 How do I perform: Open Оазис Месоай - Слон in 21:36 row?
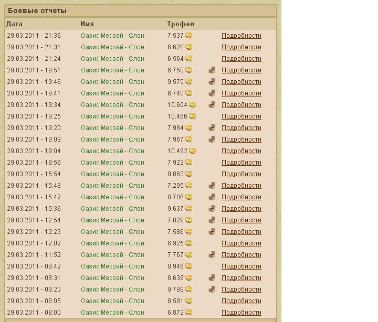(112, 36)
